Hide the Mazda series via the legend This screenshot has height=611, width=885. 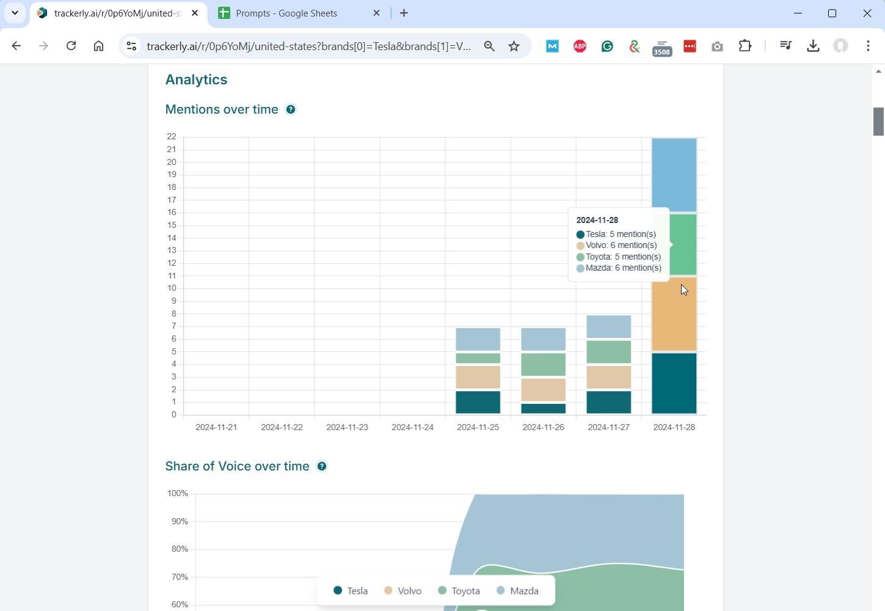(517, 590)
